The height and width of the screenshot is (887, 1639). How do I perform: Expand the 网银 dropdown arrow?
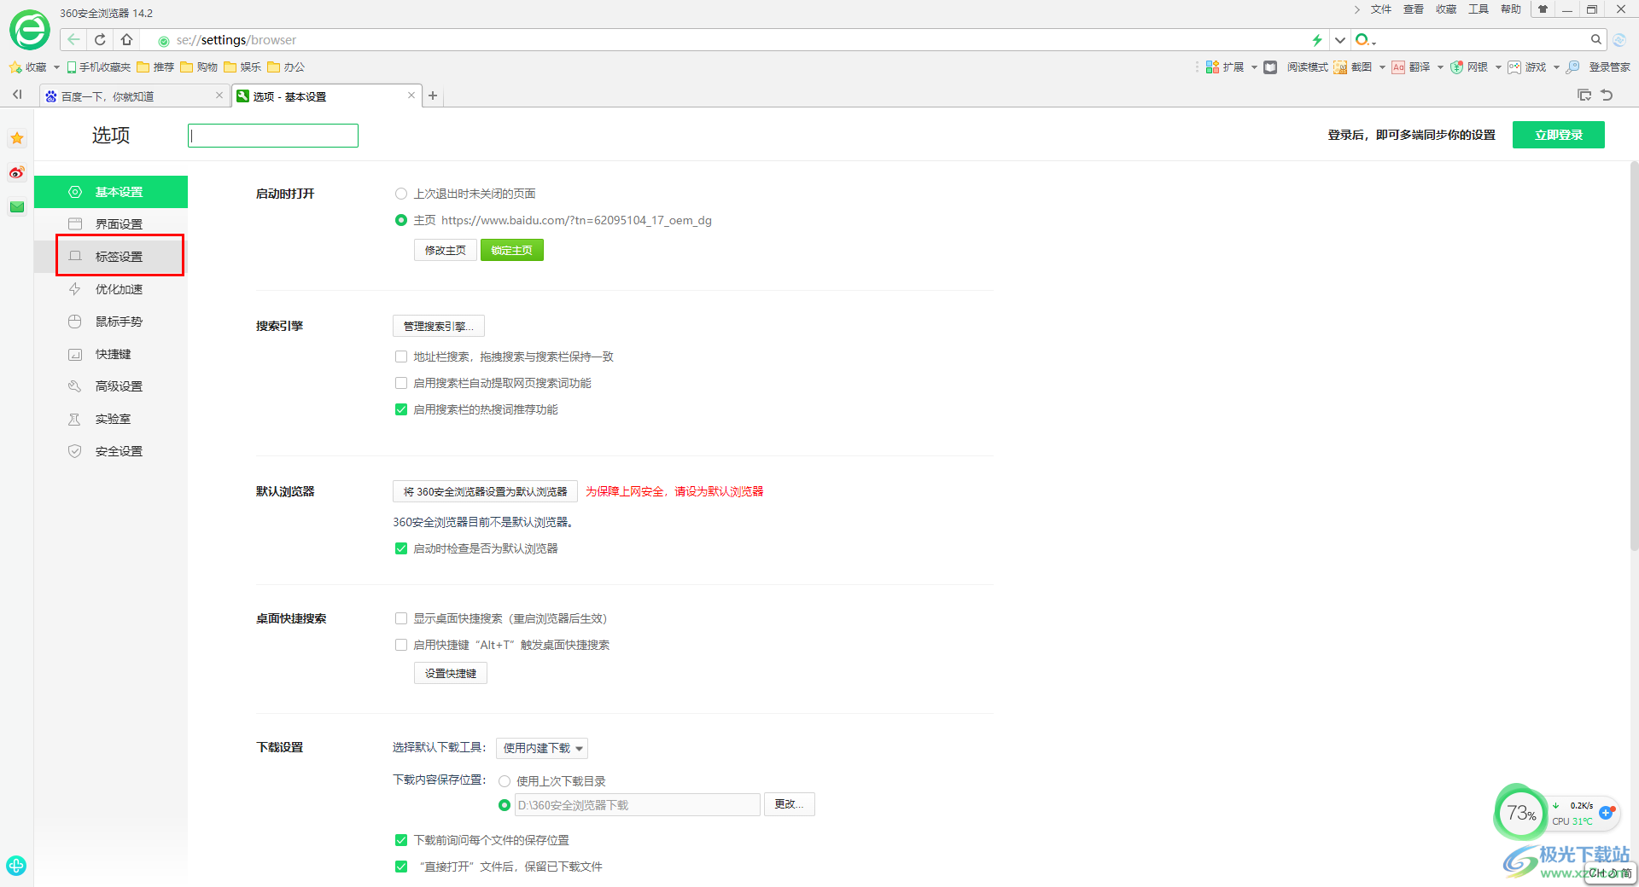point(1498,67)
